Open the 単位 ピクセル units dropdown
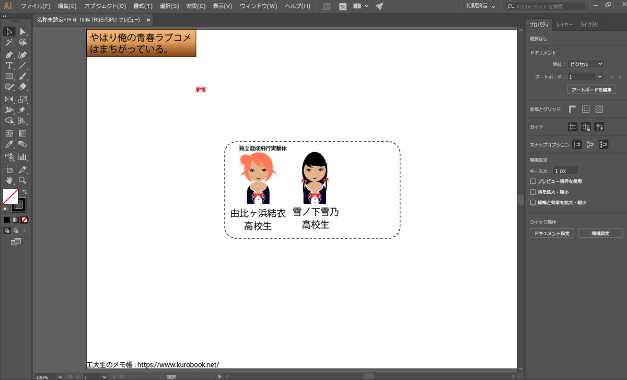The image size is (627, 380). [x=586, y=64]
